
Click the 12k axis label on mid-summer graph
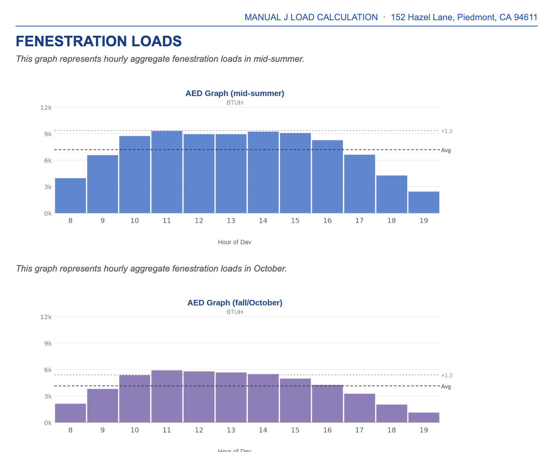46,108
